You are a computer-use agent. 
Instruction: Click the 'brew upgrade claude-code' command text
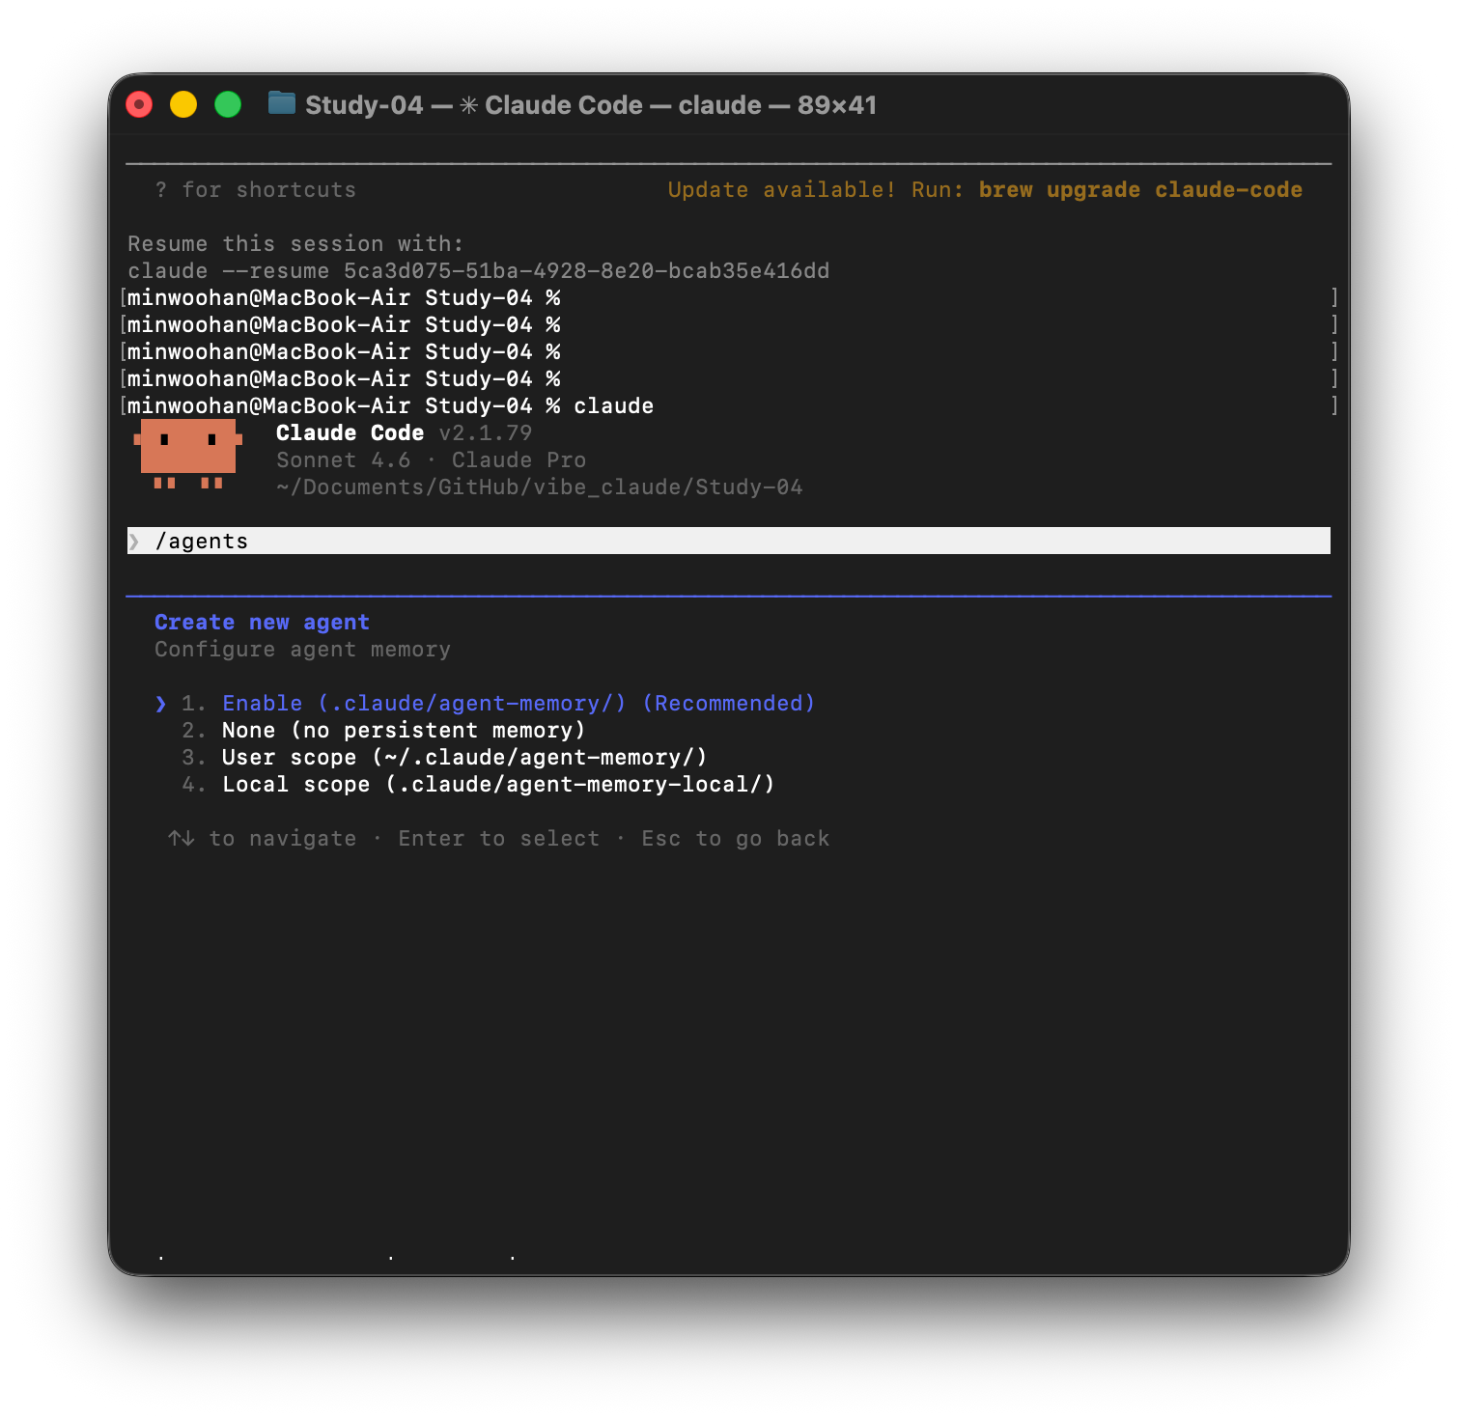tap(1140, 190)
